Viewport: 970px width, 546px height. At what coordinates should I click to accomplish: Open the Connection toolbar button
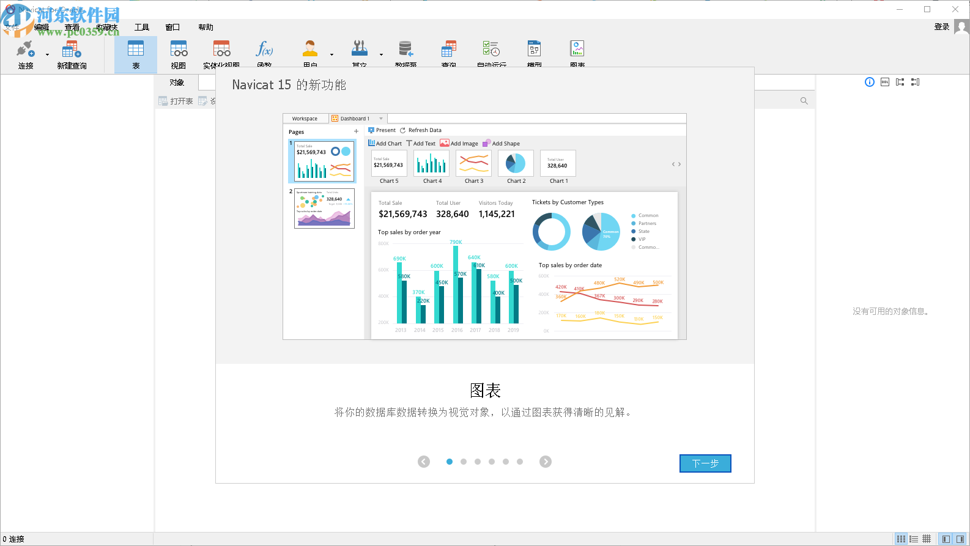pyautogui.click(x=26, y=55)
